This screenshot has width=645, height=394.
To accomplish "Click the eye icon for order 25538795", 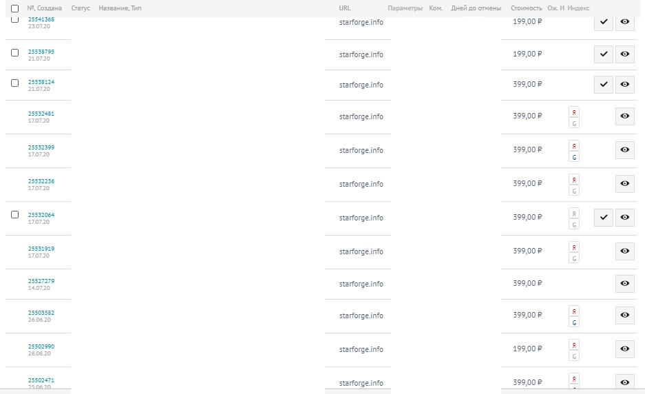I will tap(624, 54).
